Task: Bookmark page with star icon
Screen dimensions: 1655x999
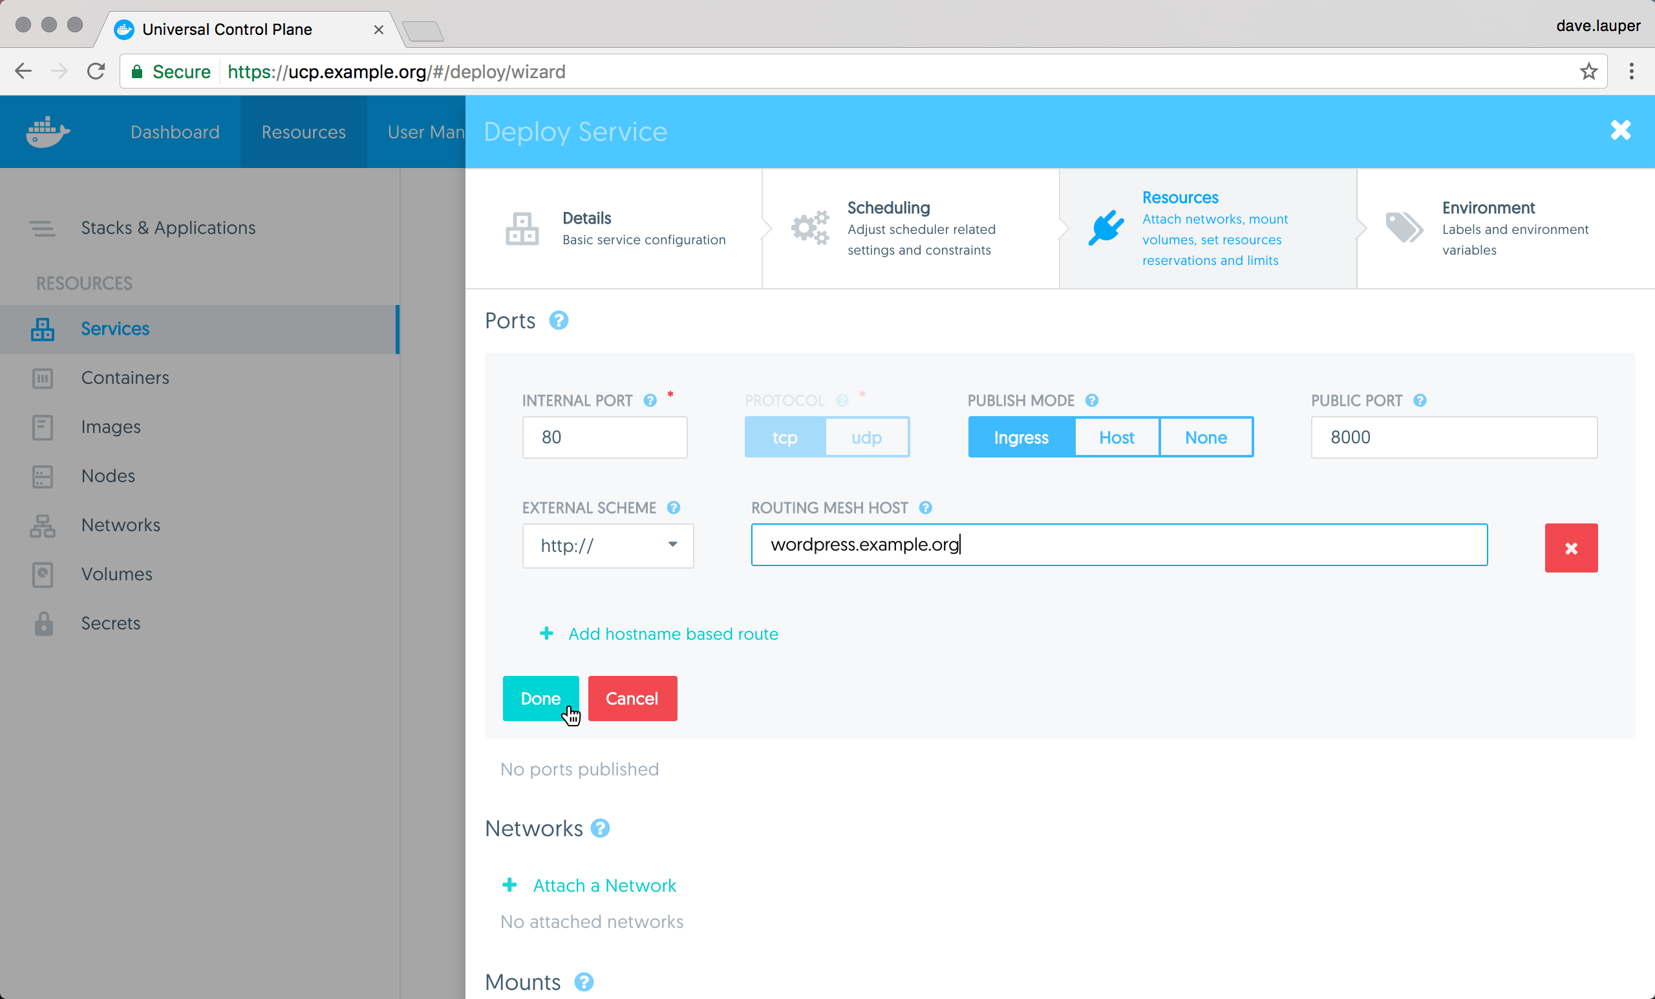Action: (x=1588, y=71)
